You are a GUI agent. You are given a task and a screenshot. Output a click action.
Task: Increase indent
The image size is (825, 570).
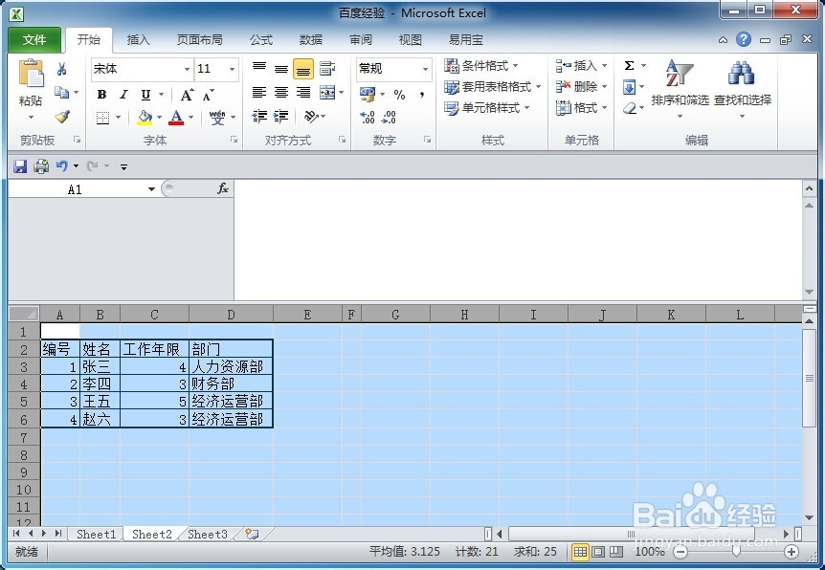pyautogui.click(x=281, y=117)
